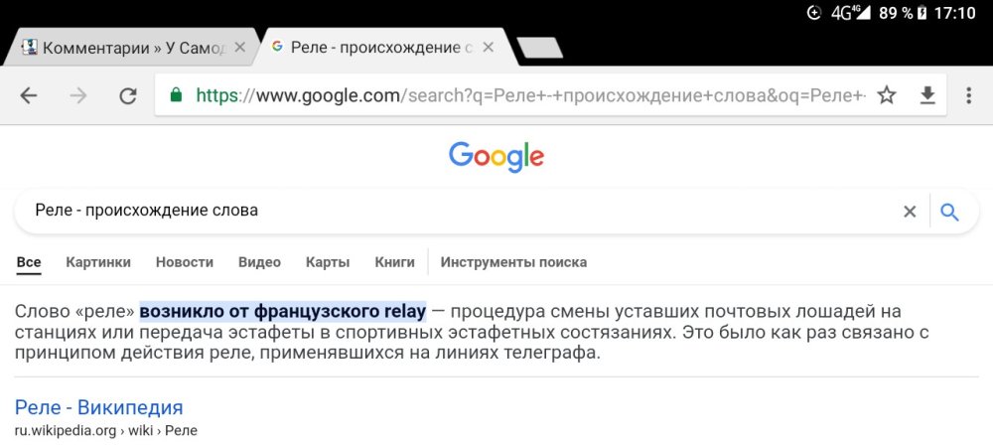Open the 'Реле - Википедия' result link
This screenshot has width=993, height=447.
click(x=99, y=407)
